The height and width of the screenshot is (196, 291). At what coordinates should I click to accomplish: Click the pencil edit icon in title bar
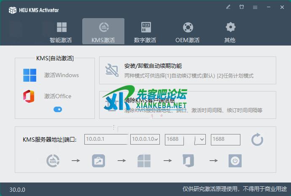[228, 7]
